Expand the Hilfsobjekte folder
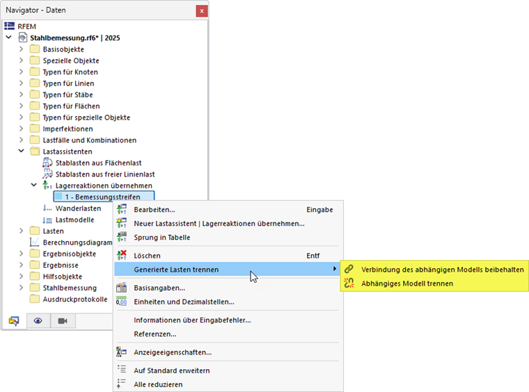 point(22,277)
